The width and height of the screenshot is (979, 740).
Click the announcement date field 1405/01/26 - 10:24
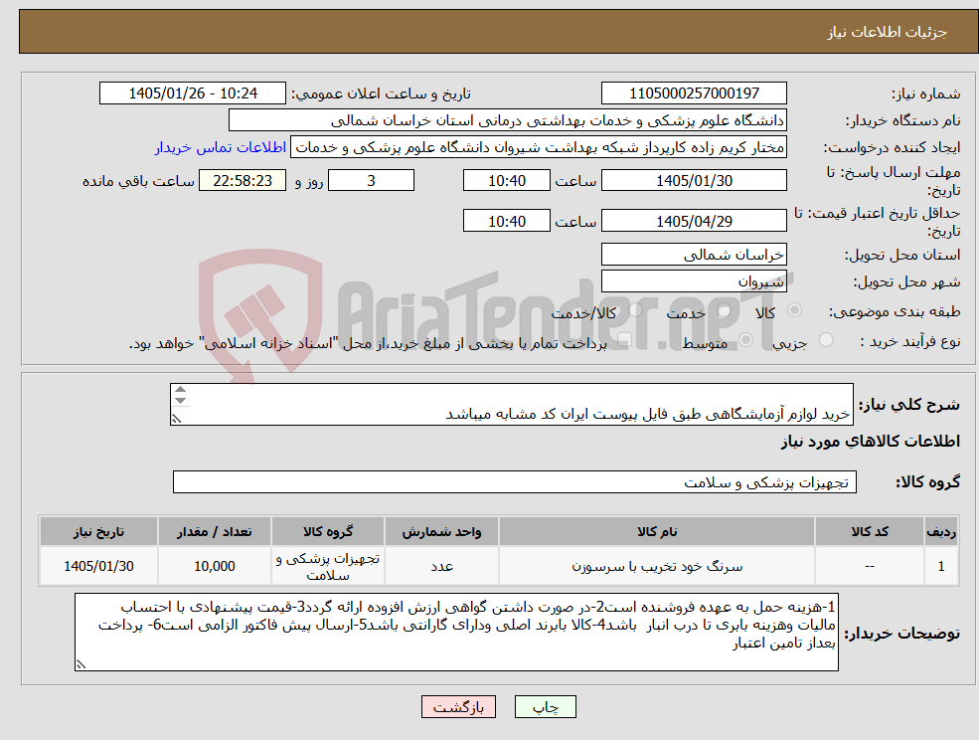tap(192, 93)
